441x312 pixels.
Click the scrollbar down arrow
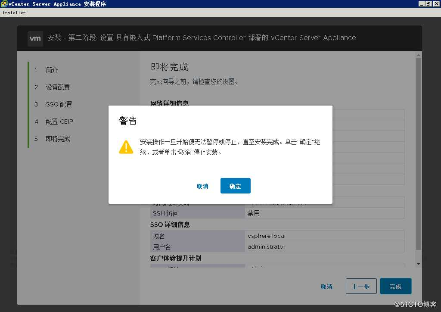pos(419,264)
